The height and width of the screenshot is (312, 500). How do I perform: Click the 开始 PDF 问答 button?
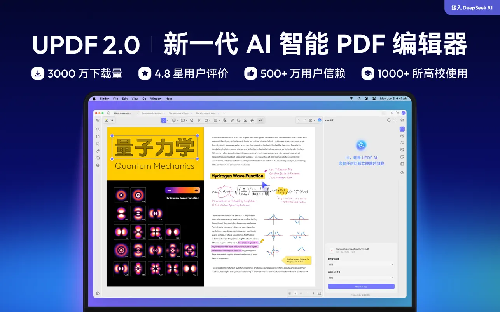click(361, 286)
